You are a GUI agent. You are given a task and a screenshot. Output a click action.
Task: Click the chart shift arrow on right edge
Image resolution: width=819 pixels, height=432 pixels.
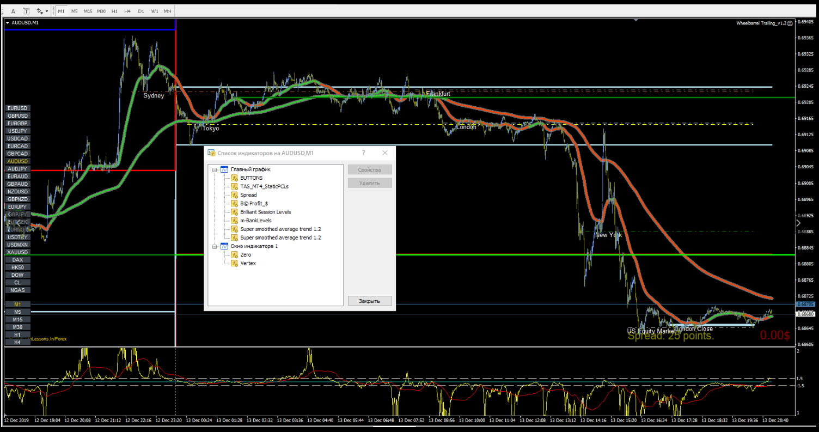[x=798, y=223]
